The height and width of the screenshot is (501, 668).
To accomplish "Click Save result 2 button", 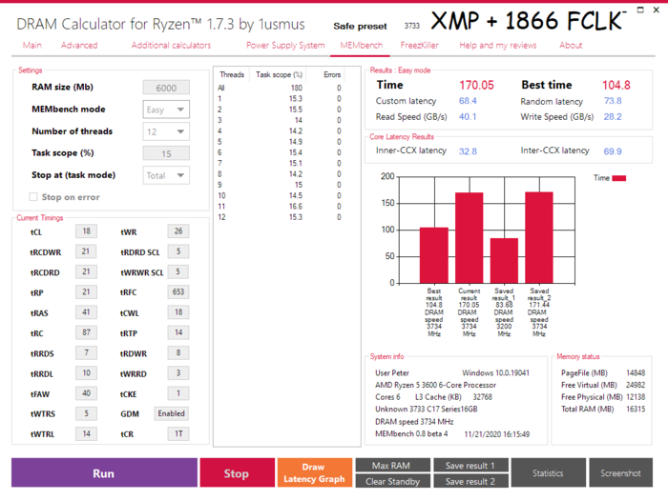I will coord(470,481).
